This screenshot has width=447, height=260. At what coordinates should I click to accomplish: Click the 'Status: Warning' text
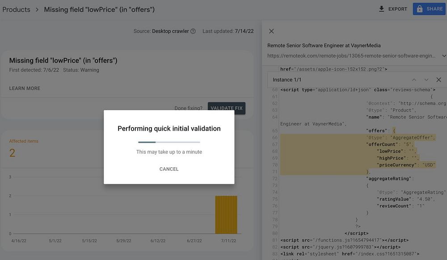pyautogui.click(x=81, y=70)
